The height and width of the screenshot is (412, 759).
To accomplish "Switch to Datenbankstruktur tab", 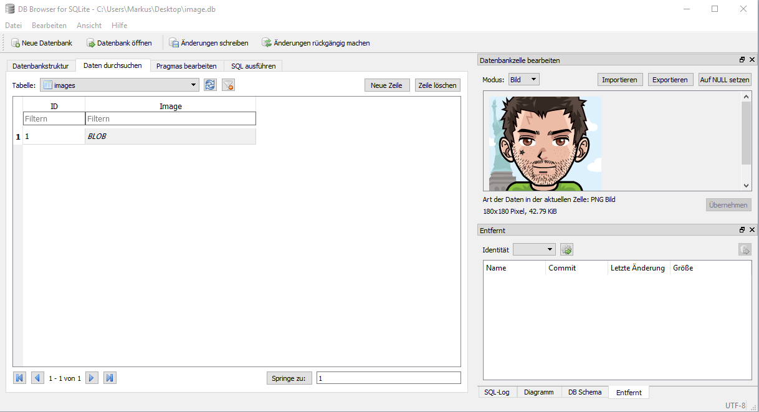I will (x=41, y=65).
